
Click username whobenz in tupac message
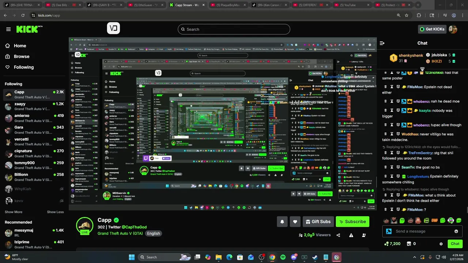421,125
